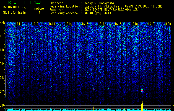The height and width of the screenshot is (111, 174).
Task: Click time marker 1619
Action: 151,24
